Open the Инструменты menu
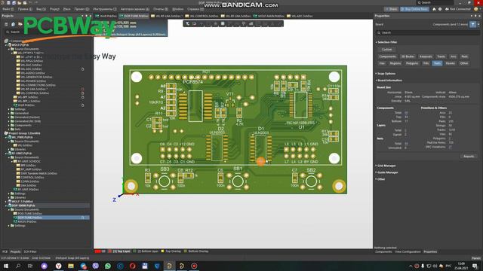 [105, 9]
